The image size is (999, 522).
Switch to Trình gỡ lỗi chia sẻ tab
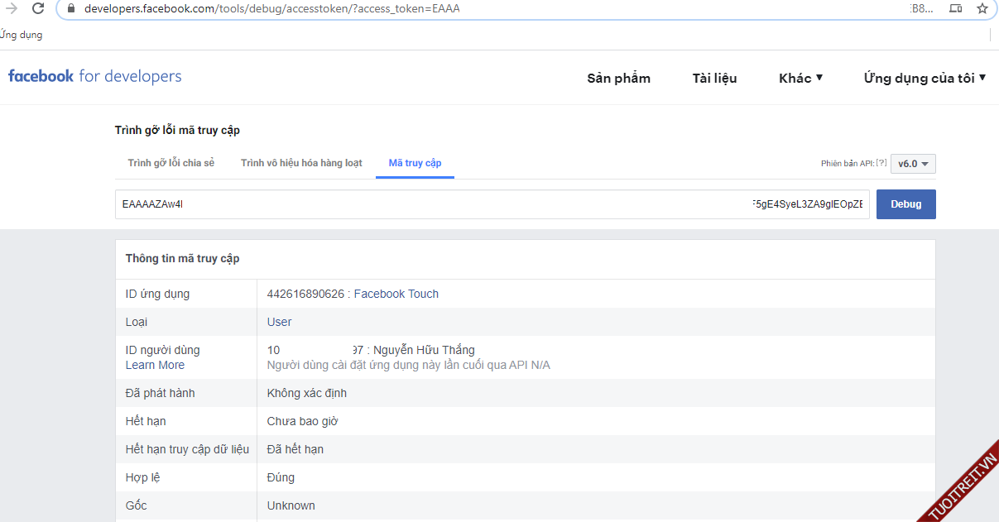(x=171, y=163)
